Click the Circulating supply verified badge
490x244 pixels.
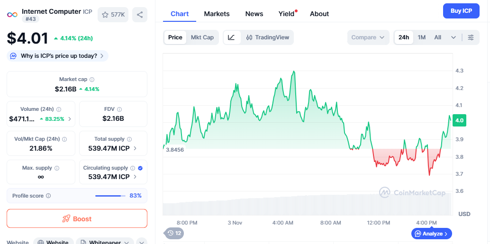pyautogui.click(x=140, y=168)
